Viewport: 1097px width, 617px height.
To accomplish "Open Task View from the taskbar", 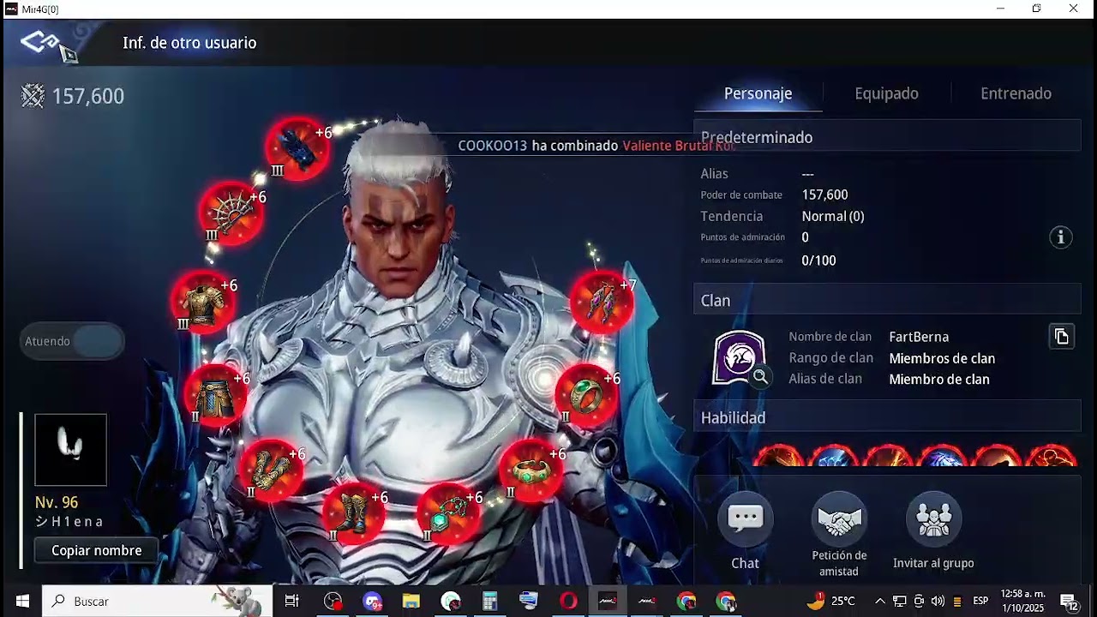I will [x=291, y=601].
